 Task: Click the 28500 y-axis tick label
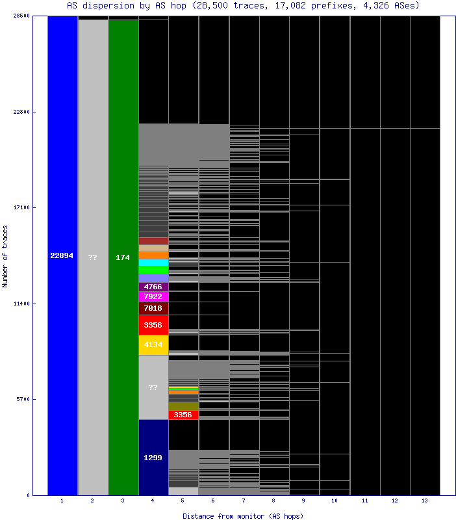(x=22, y=16)
